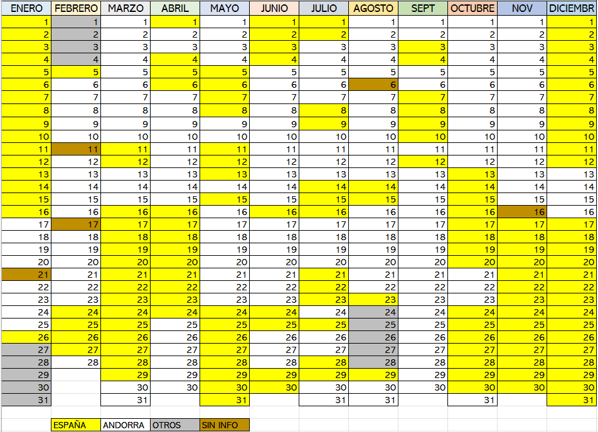Select cell 31 in MARZO column
The width and height of the screenshot is (598, 432).
(125, 400)
